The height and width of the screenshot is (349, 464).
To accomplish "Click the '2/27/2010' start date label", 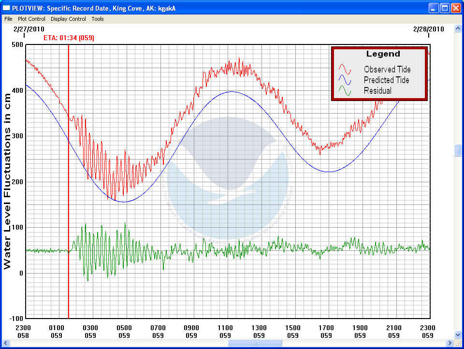I will click(x=29, y=29).
